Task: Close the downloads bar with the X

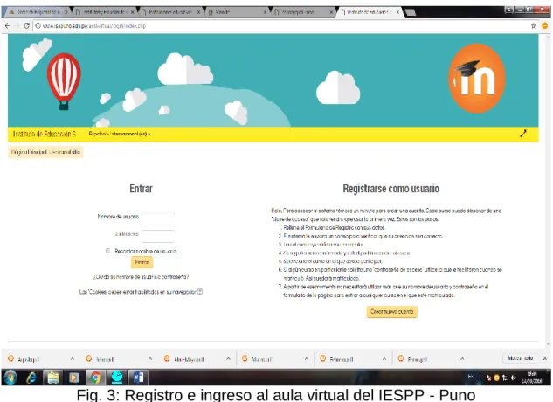Action: [544, 358]
